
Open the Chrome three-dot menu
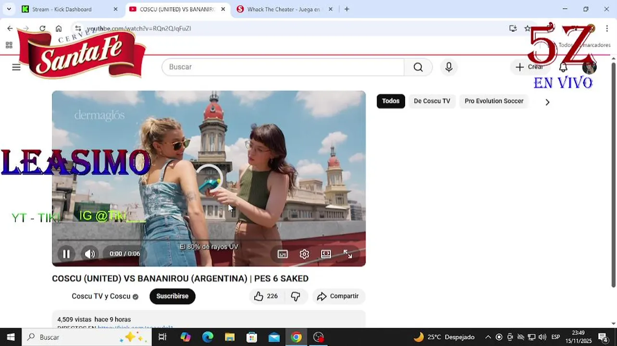(x=607, y=28)
